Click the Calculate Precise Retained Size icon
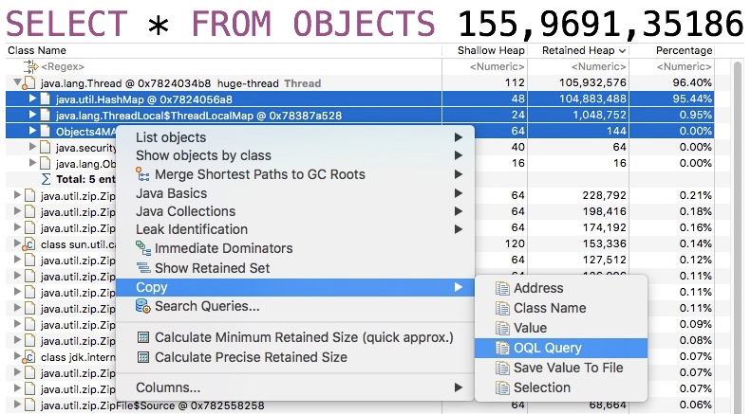This screenshot has width=751, height=414. point(142,357)
